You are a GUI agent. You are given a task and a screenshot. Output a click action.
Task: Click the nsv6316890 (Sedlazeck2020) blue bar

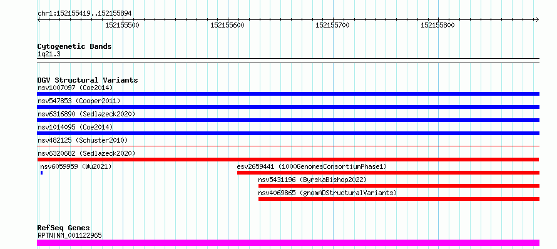coord(288,120)
